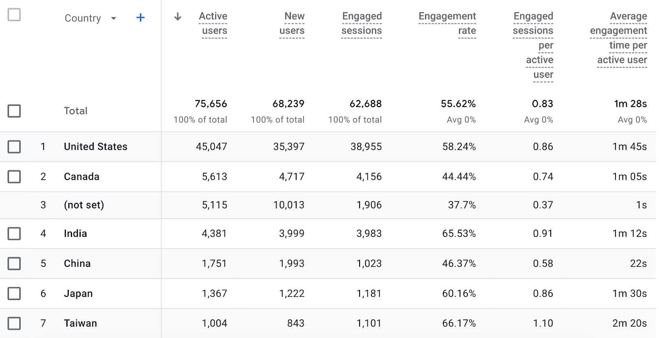Sort by the Engaged sessions column header
Viewport: 659px width, 338px height.
(x=362, y=23)
